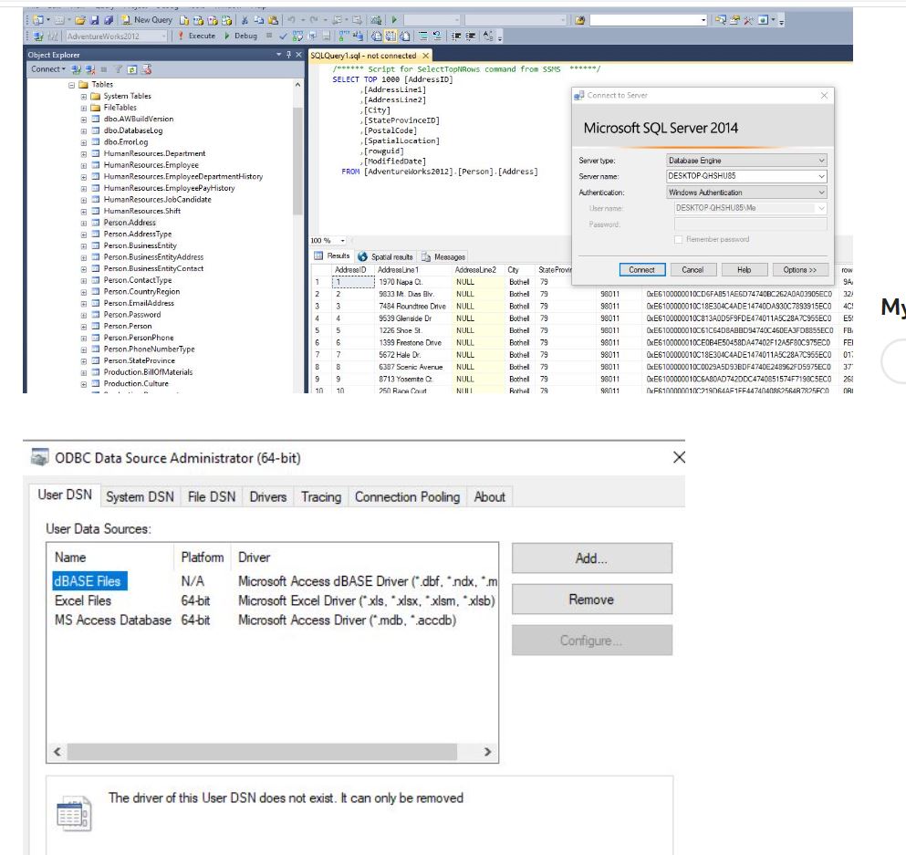Click the Debug button with green arrow
The image size is (906, 855).
tap(240, 36)
